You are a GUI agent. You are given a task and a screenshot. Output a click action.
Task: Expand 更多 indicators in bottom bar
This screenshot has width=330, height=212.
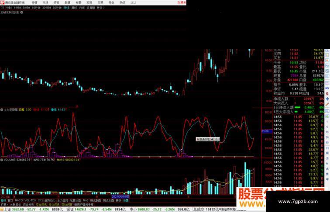click(118, 200)
